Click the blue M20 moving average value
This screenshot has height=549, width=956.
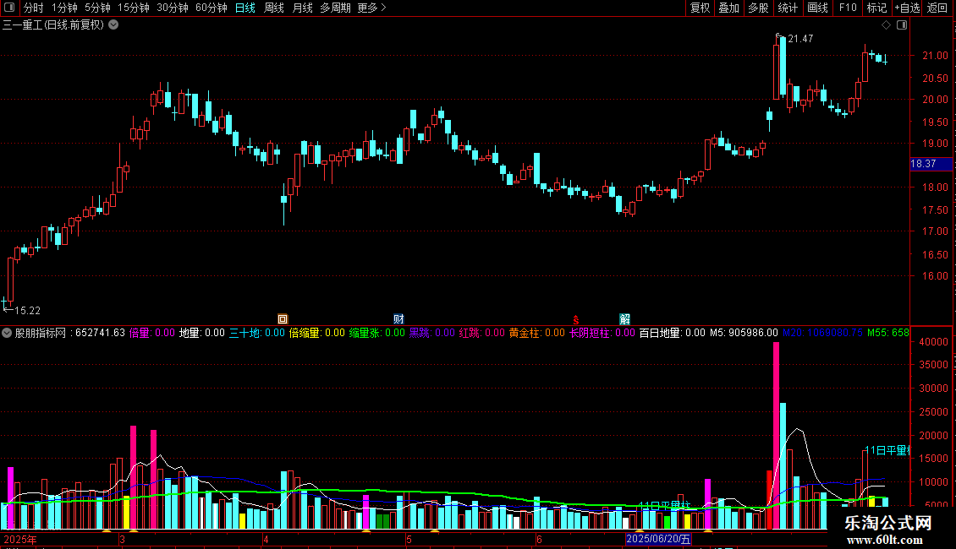pos(822,333)
